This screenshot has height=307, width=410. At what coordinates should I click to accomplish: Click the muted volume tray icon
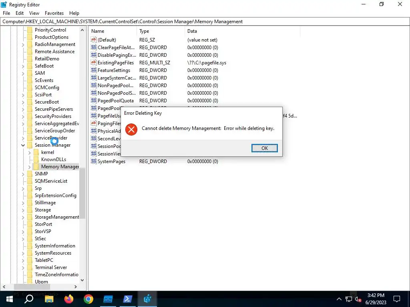(x=358, y=299)
